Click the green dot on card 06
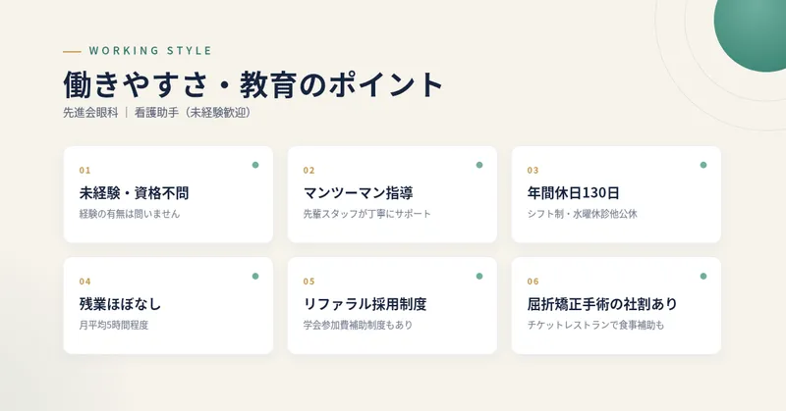786x411 pixels. (x=703, y=276)
